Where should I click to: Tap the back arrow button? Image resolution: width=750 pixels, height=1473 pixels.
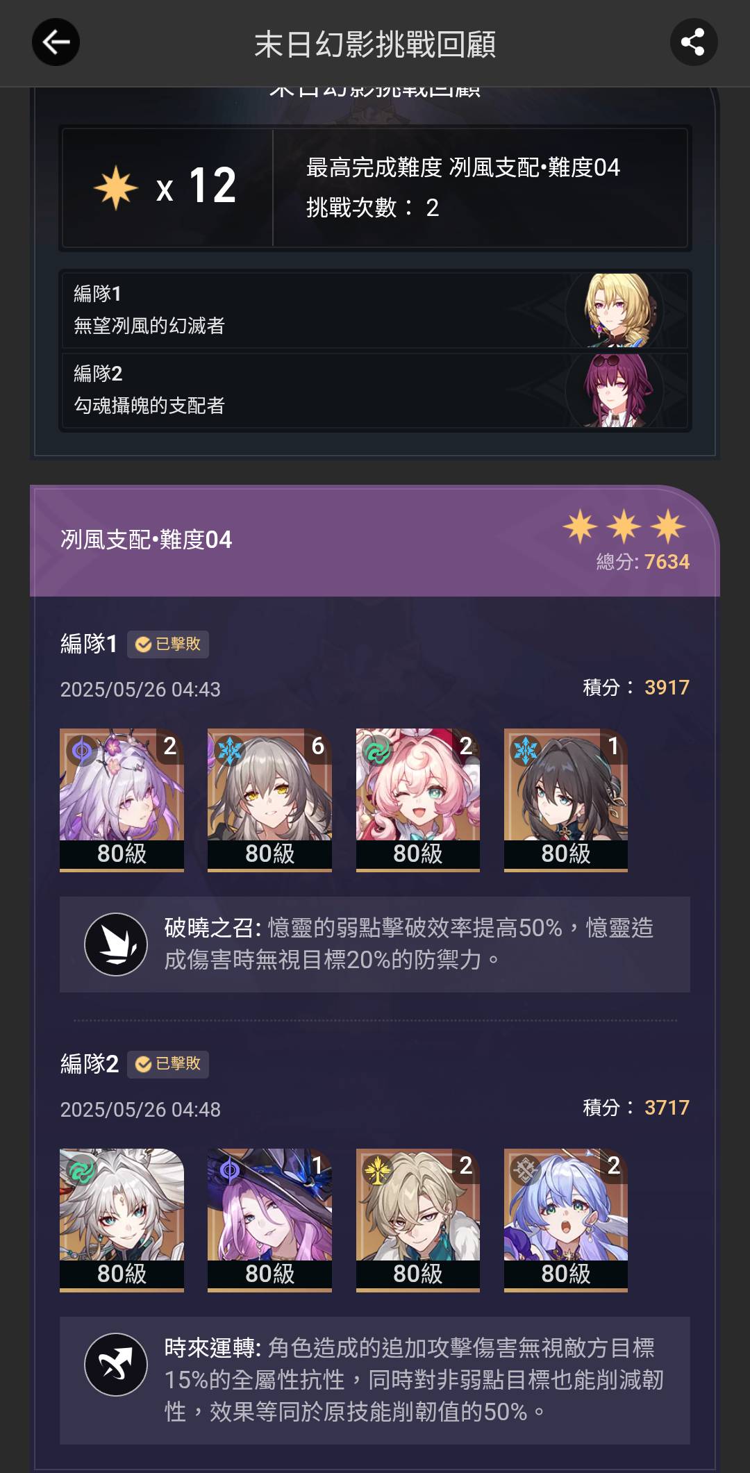pos(56,42)
